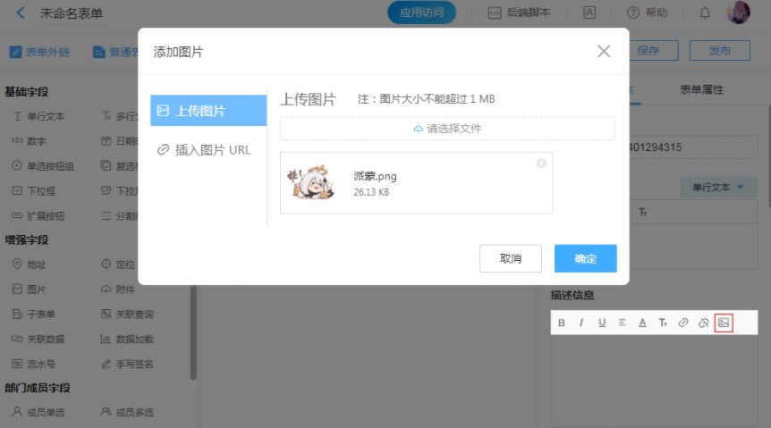Viewport: 771px width, 428px height.
Task: Click the remove link (unlink) icon
Action: [704, 323]
